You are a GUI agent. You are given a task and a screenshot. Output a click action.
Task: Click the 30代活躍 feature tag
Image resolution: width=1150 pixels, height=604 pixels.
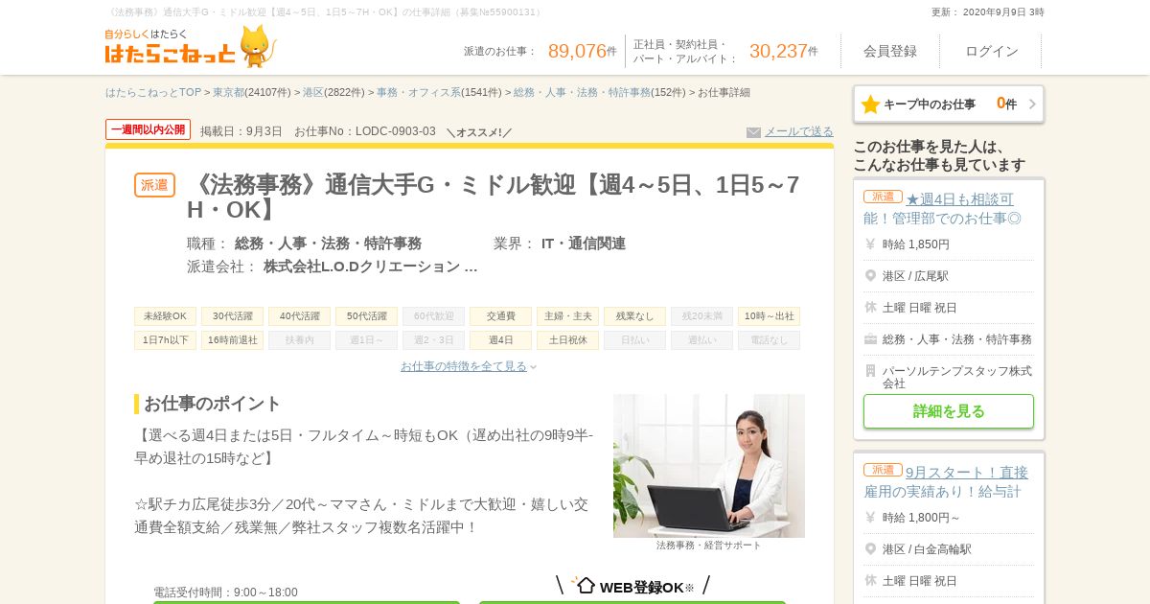[x=232, y=316]
